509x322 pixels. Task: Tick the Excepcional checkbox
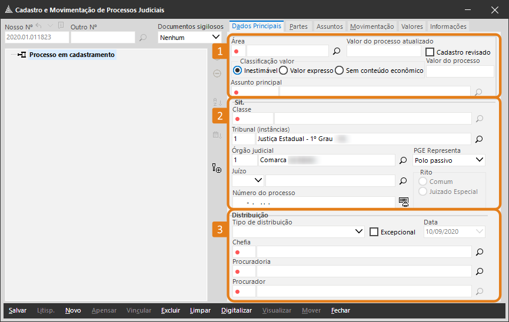coord(374,232)
